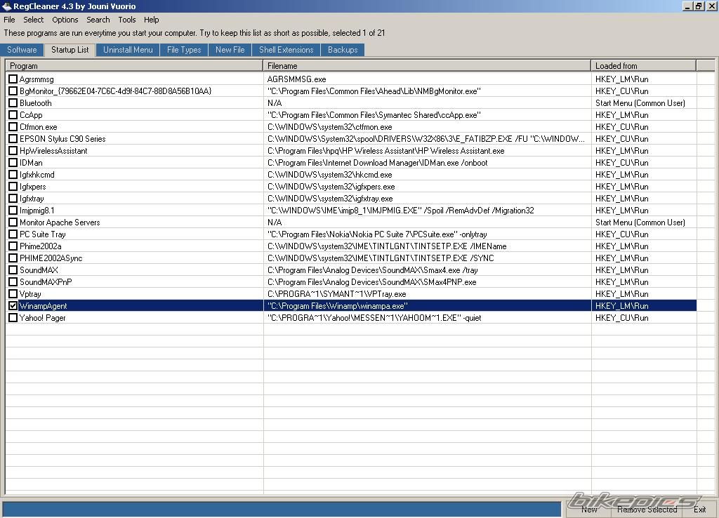Check the HpWirelessAssistant checkbox
Image resolution: width=719 pixels, height=518 pixels.
pos(13,151)
